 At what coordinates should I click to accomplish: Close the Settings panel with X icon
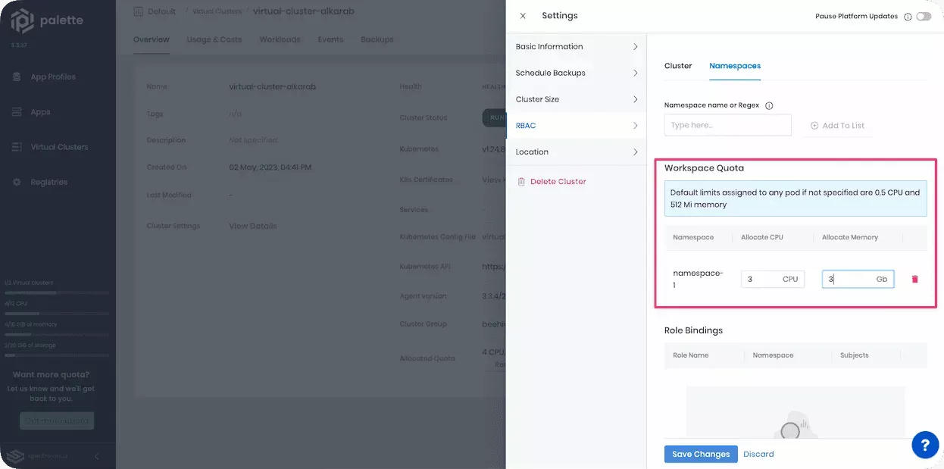click(523, 16)
